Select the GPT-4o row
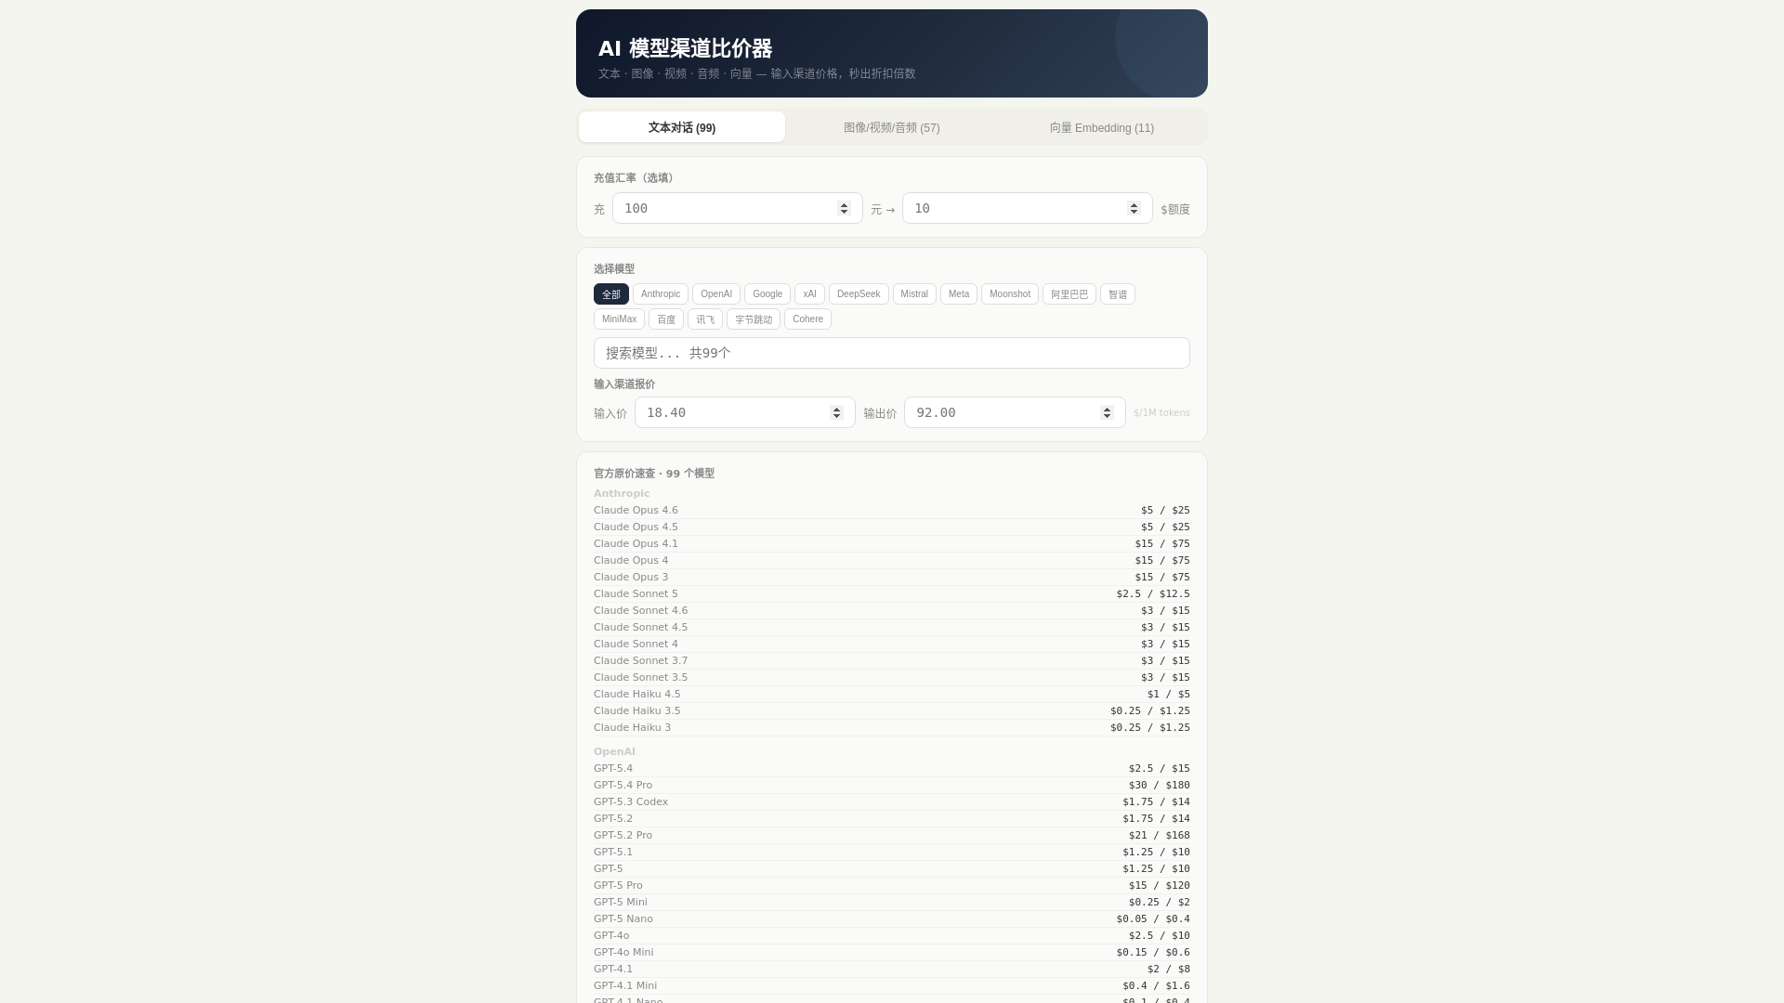 [x=892, y=936]
